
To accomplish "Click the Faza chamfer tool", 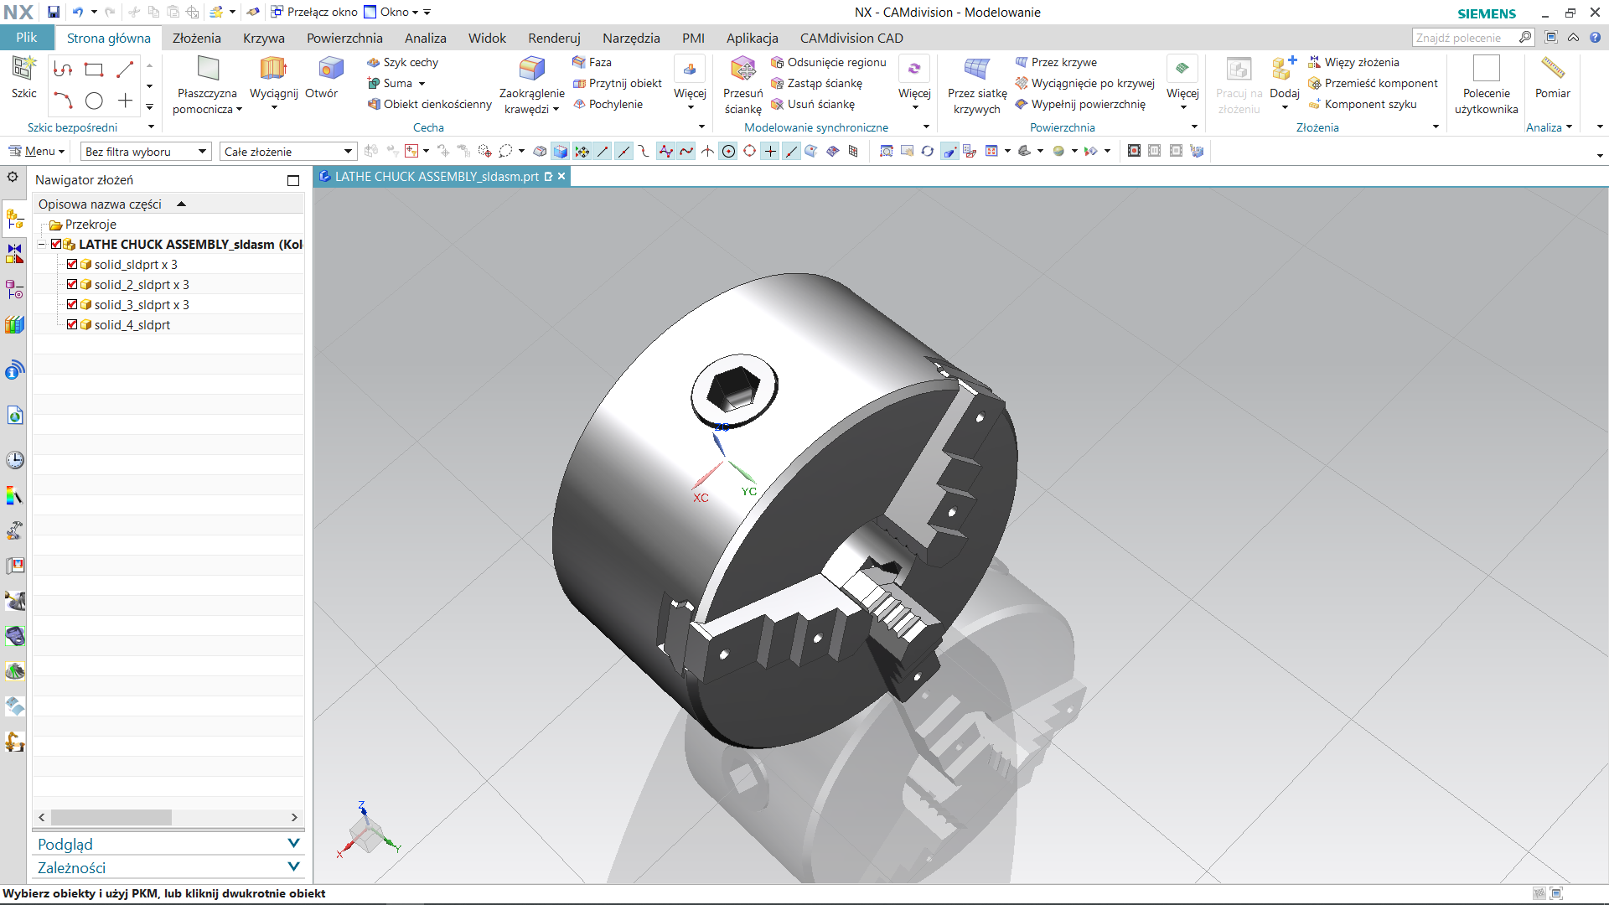I will (x=592, y=62).
